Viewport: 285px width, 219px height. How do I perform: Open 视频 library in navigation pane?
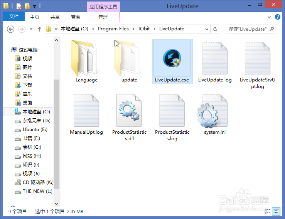click(24, 58)
